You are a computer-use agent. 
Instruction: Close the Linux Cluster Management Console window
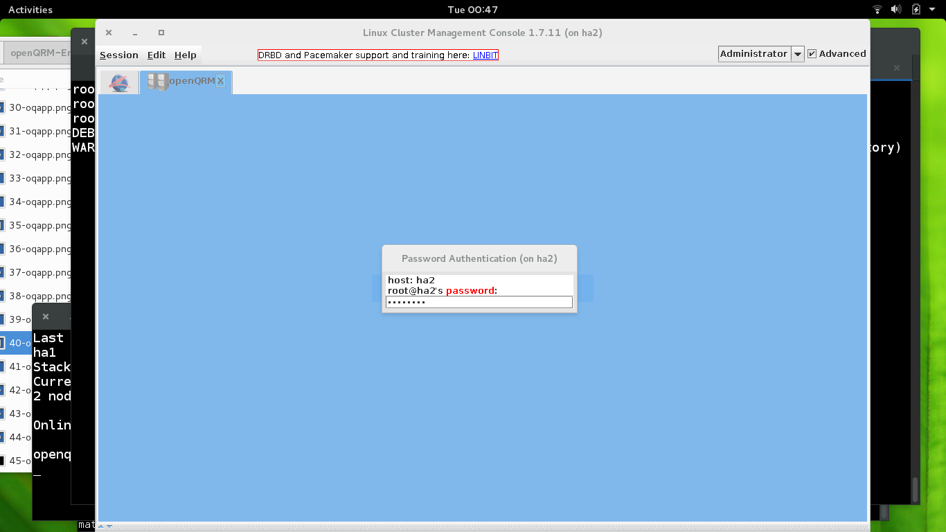pyautogui.click(x=109, y=33)
